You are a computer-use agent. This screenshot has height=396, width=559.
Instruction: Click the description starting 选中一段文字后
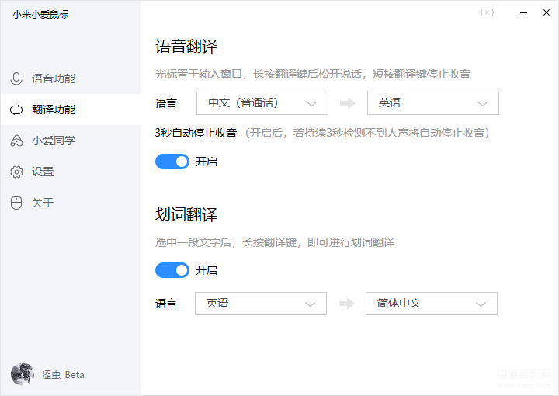[275, 242]
